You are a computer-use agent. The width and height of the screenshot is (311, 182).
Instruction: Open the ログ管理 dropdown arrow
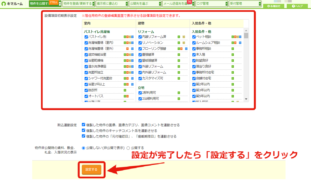pos(226,4)
